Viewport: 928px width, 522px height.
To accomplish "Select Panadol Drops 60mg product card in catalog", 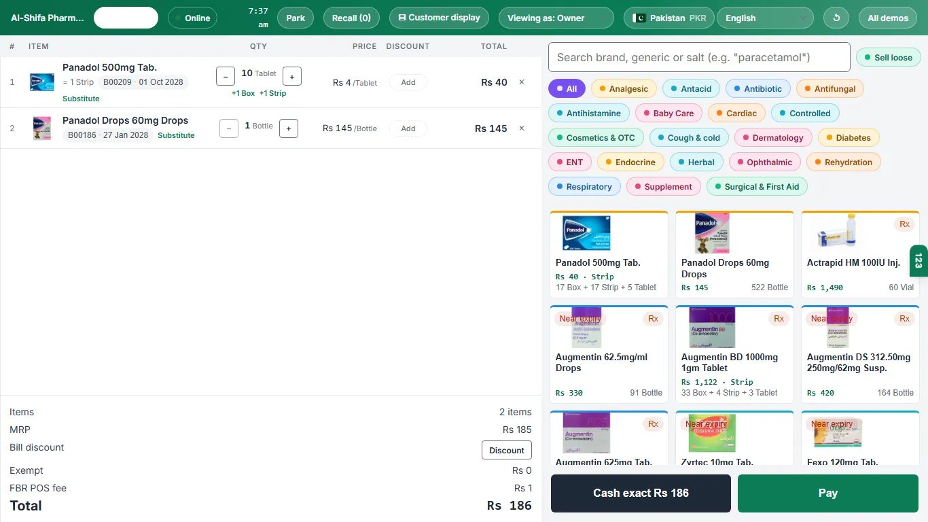I will coord(734,254).
